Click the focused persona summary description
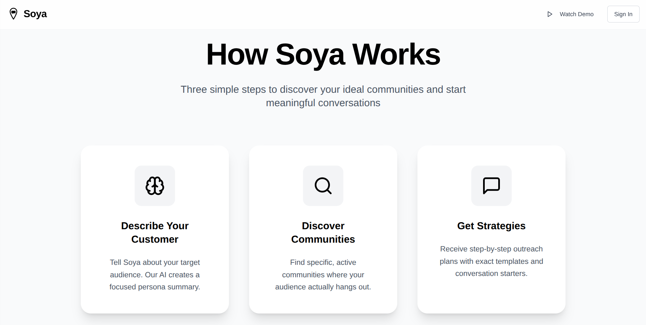 click(x=155, y=275)
